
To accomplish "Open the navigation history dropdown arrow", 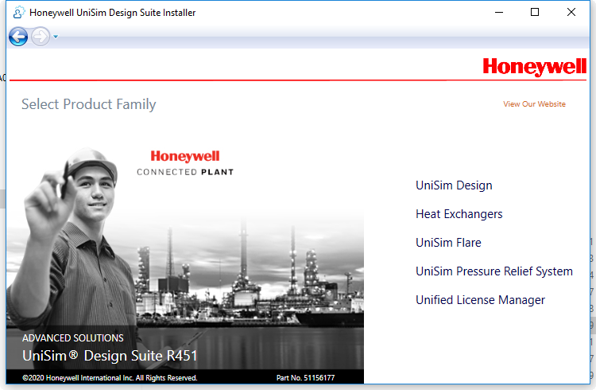I will pyautogui.click(x=56, y=37).
